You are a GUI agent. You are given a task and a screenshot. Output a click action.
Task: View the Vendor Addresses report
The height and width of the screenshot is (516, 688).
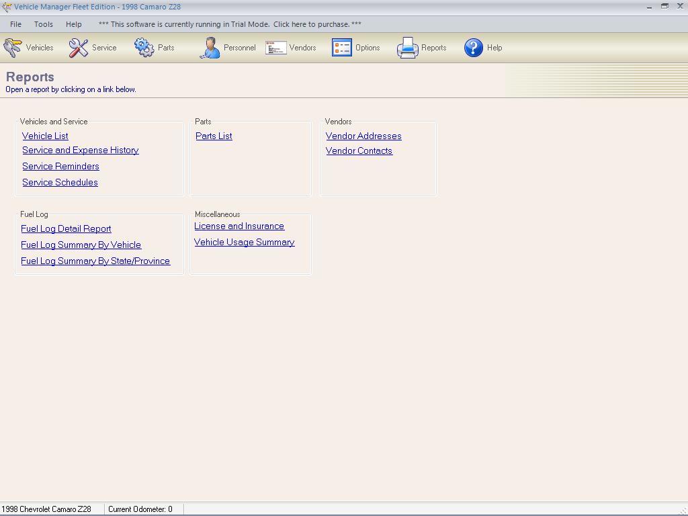363,136
